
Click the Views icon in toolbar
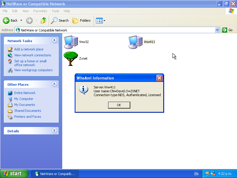[99, 20]
